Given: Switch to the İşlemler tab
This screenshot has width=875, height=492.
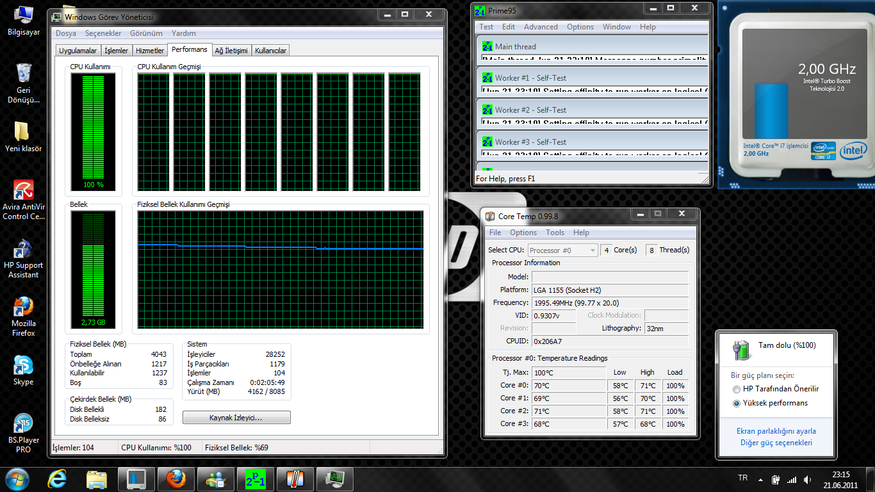Looking at the screenshot, I should tap(117, 51).
